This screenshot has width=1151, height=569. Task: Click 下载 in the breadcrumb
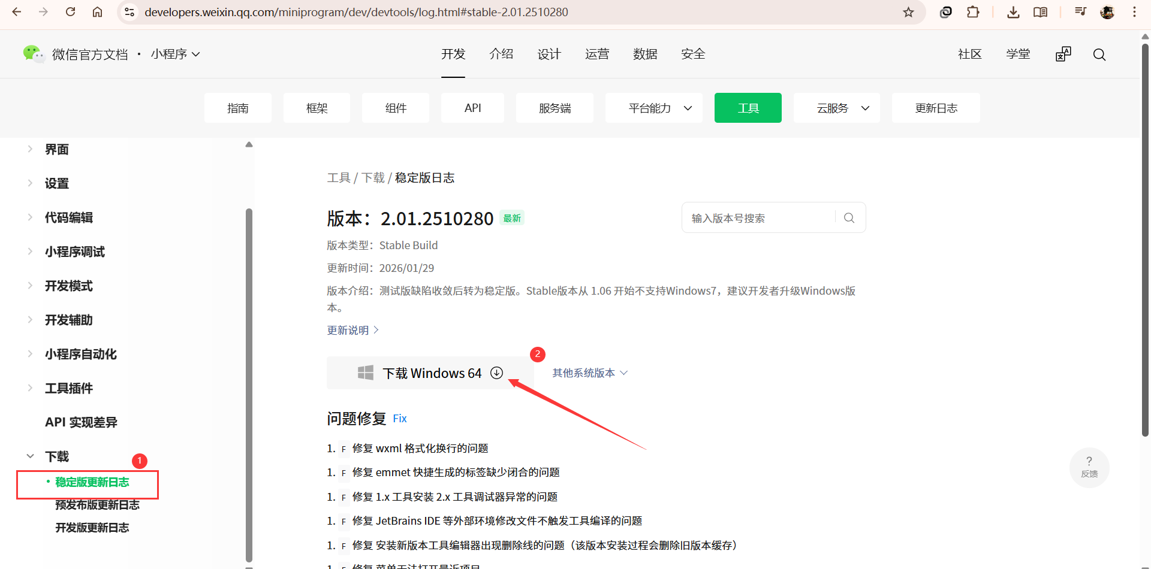(x=373, y=178)
